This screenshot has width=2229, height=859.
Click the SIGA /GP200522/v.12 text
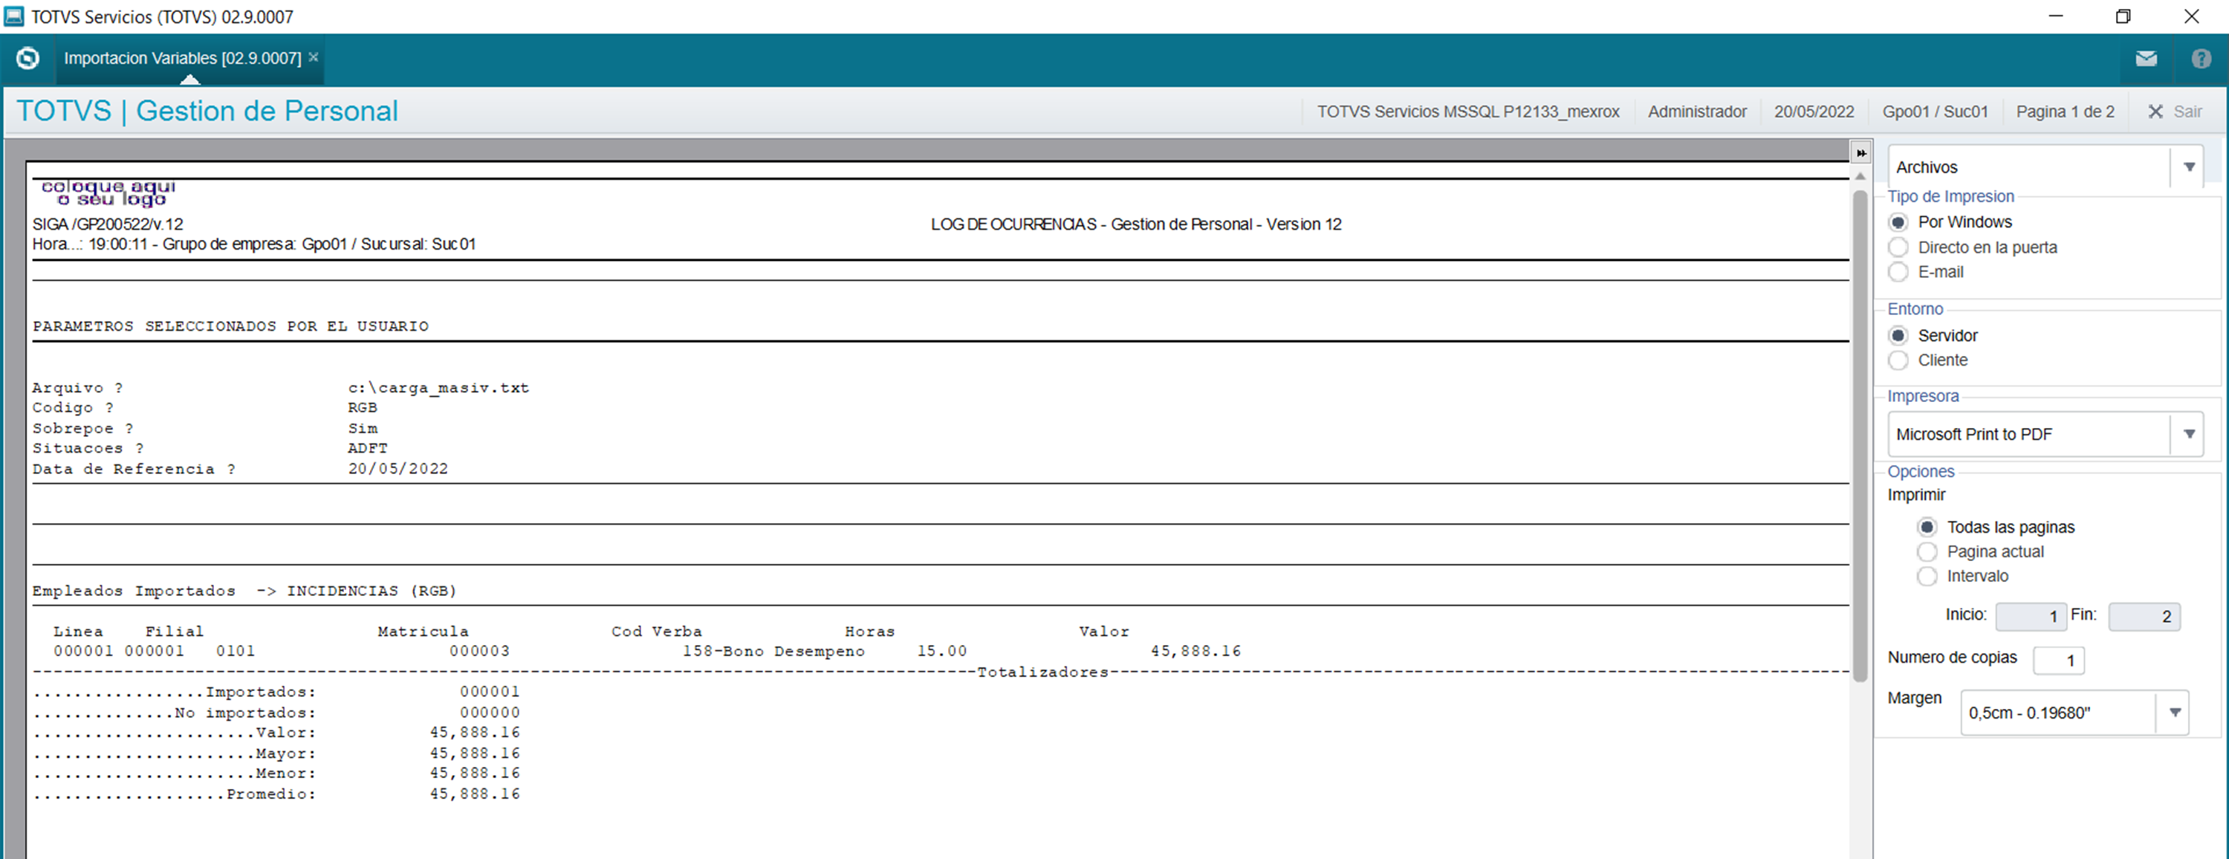pyautogui.click(x=108, y=224)
